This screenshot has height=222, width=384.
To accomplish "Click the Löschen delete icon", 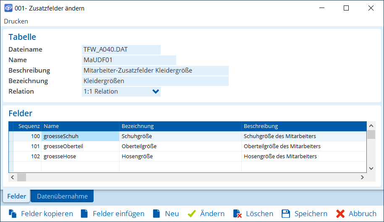I will [237, 214].
